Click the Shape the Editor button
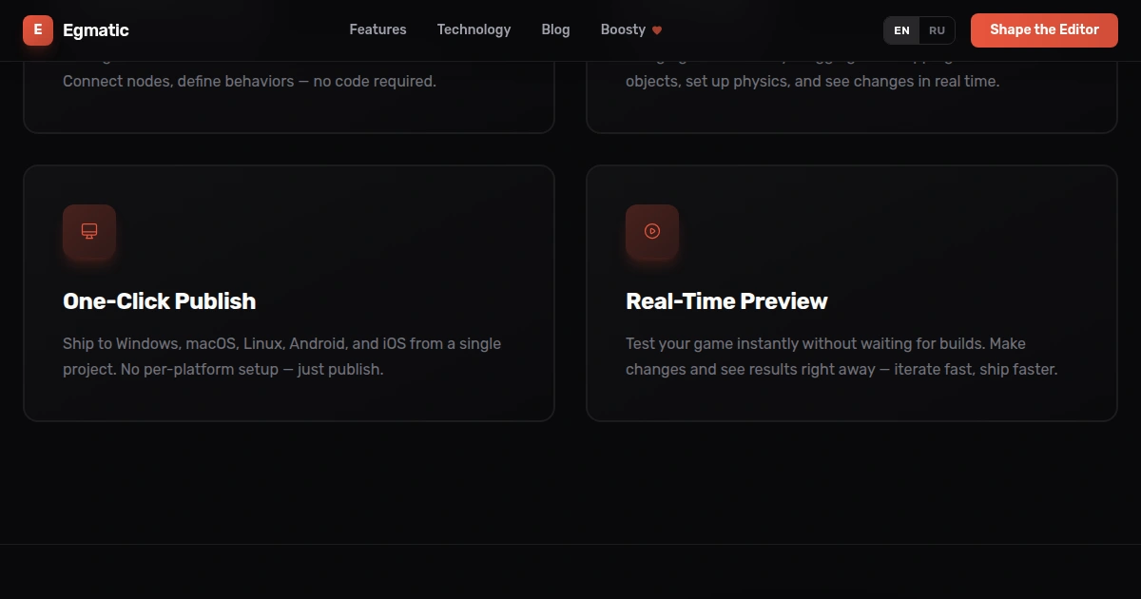The width and height of the screenshot is (1141, 599). coord(1044,30)
